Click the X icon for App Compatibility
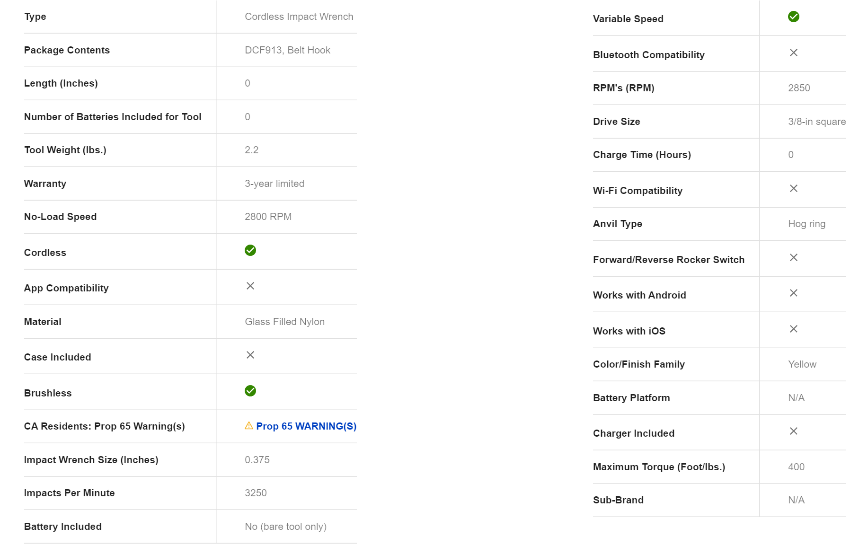 tap(250, 286)
